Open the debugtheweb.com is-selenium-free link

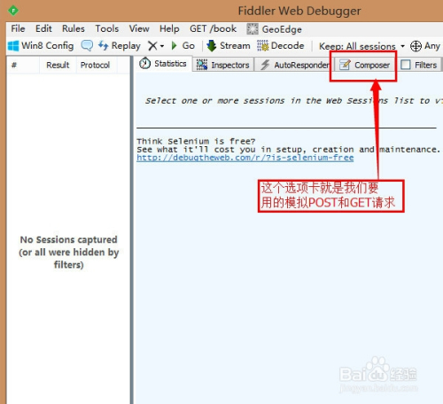pyautogui.click(x=245, y=158)
